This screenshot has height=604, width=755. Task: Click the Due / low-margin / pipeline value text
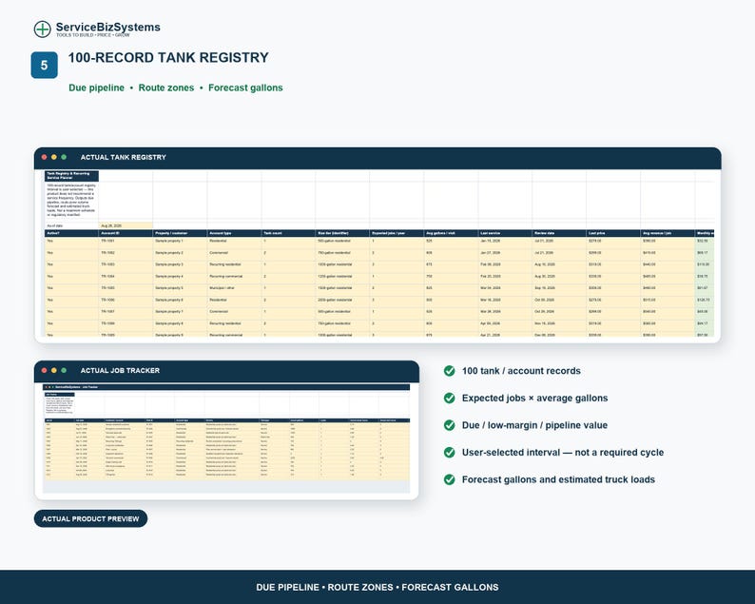pos(534,425)
